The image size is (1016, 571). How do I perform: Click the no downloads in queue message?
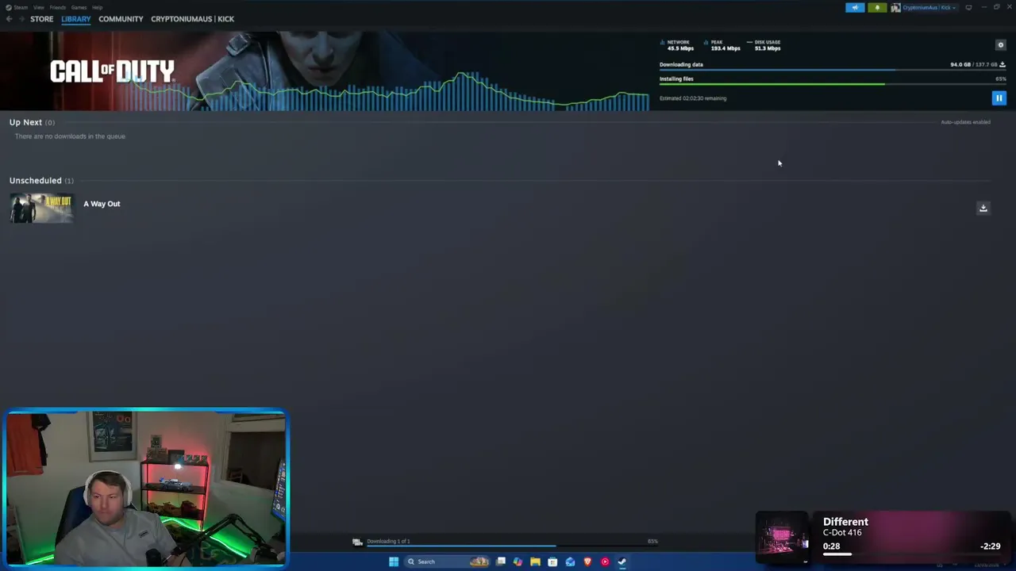point(70,136)
